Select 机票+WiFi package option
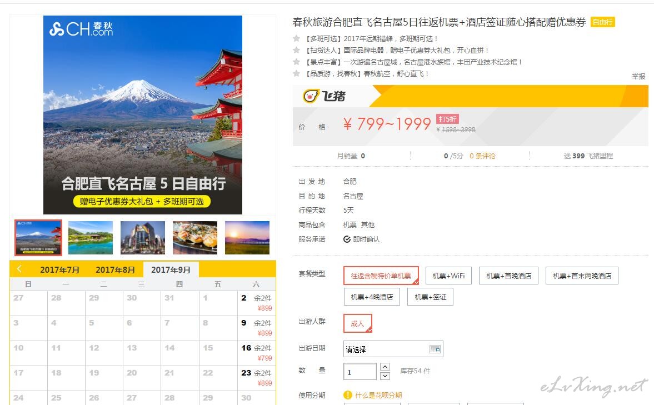The width and height of the screenshot is (654, 405). click(448, 276)
